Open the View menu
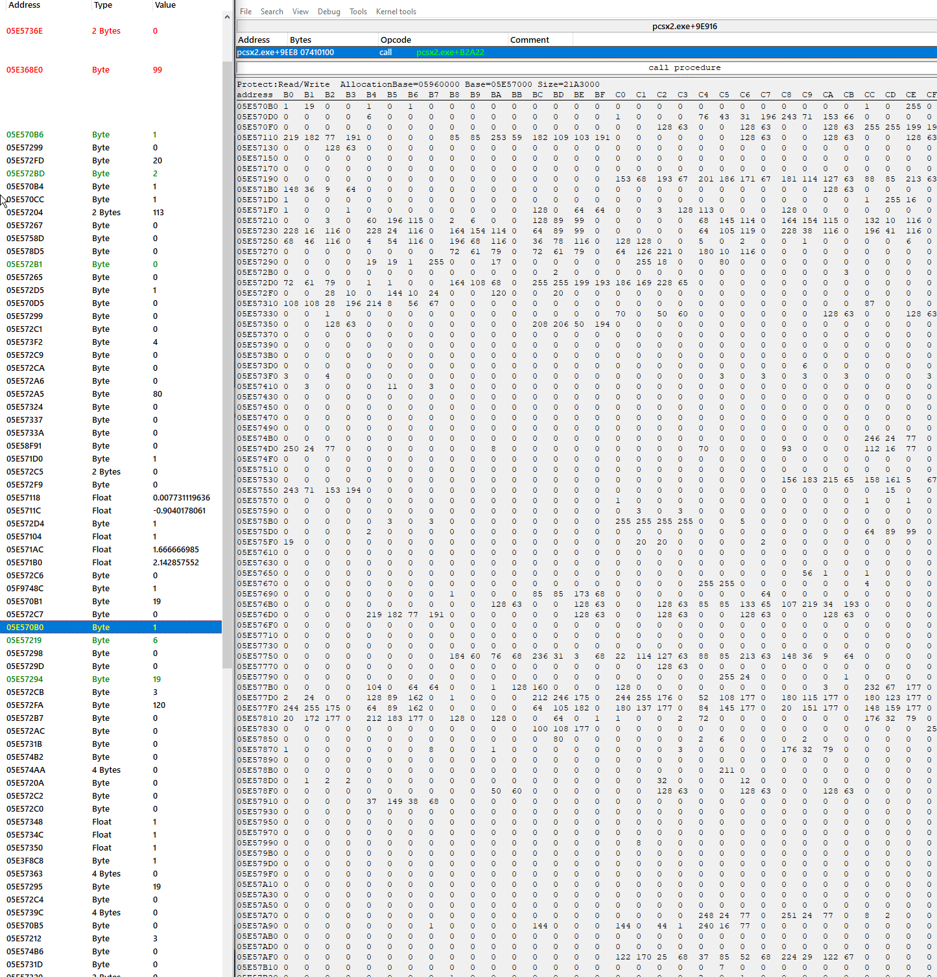 [x=300, y=12]
